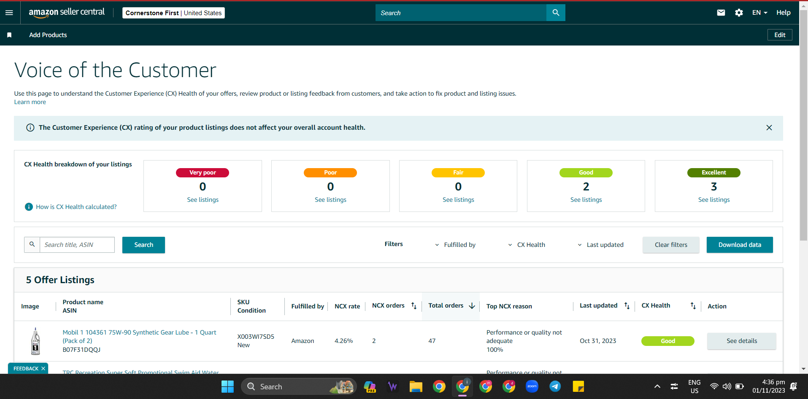Click the bookmark icon beside Add Products
Image resolution: width=808 pixels, height=399 pixels.
tap(9, 35)
